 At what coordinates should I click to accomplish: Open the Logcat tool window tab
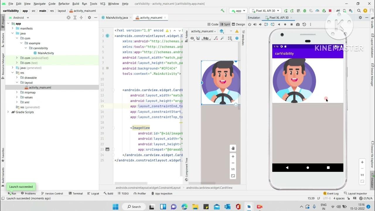(x=93, y=193)
